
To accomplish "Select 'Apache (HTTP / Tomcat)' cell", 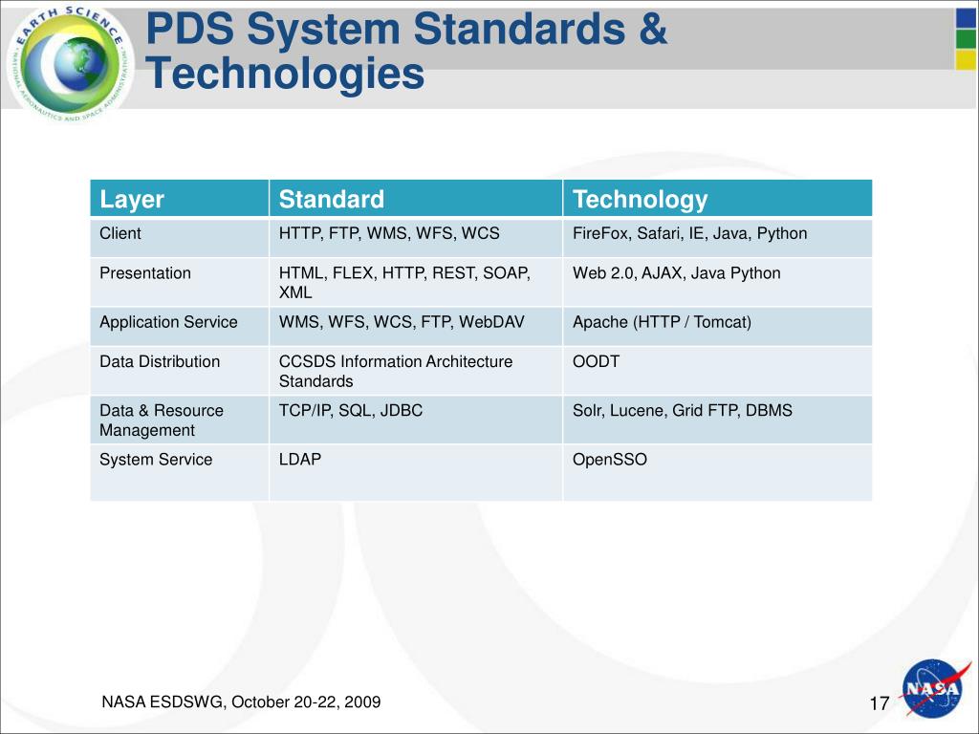I will (717, 327).
